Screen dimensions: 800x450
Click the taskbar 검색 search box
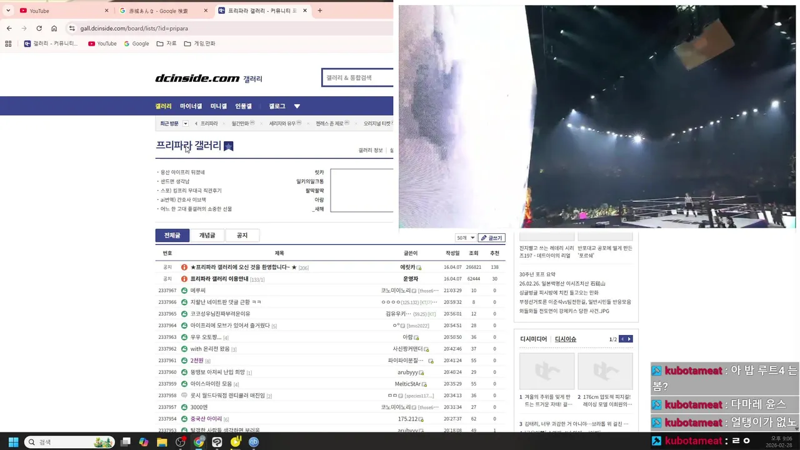pos(69,442)
